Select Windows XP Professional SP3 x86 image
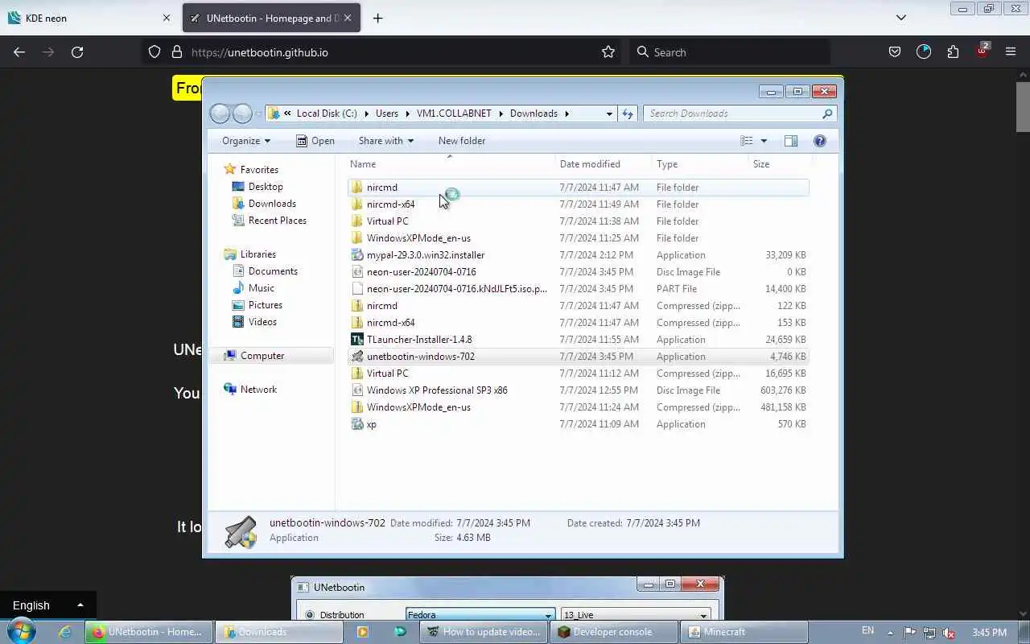 click(578, 390)
